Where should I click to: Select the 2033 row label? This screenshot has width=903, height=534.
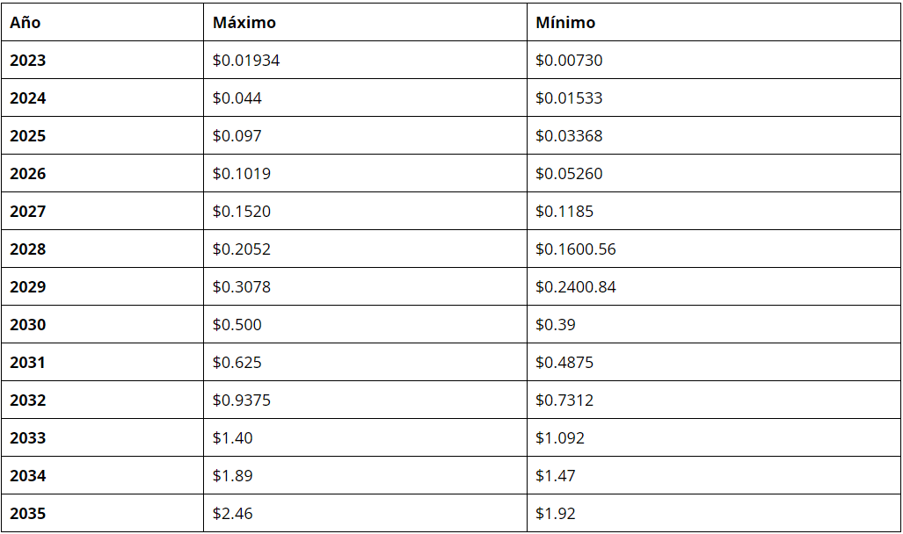(27, 438)
